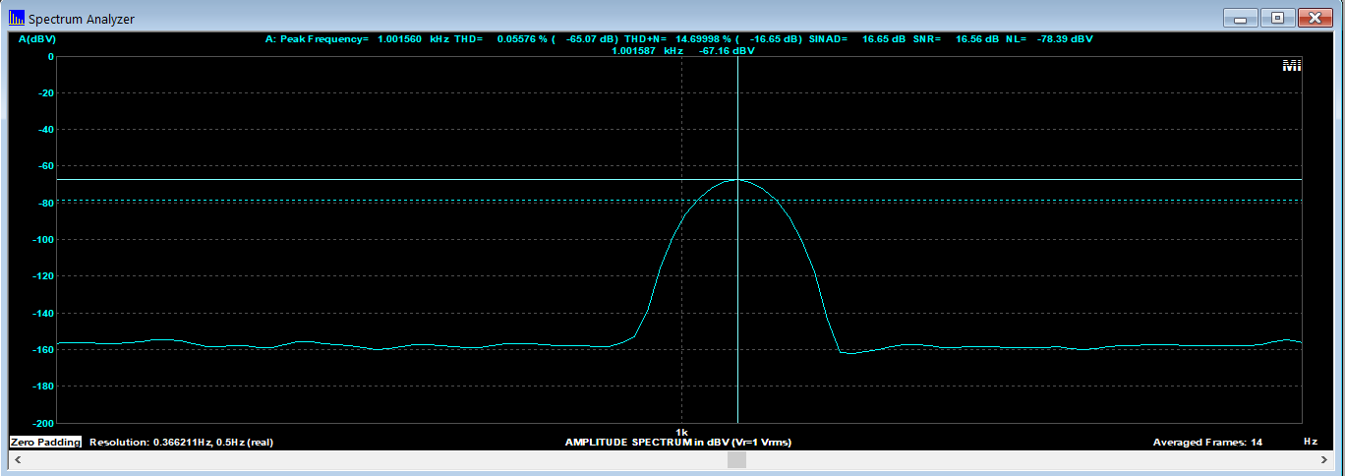The height and width of the screenshot is (476, 1345).
Task: Click the Peak Frequency readout value
Action: (399, 39)
